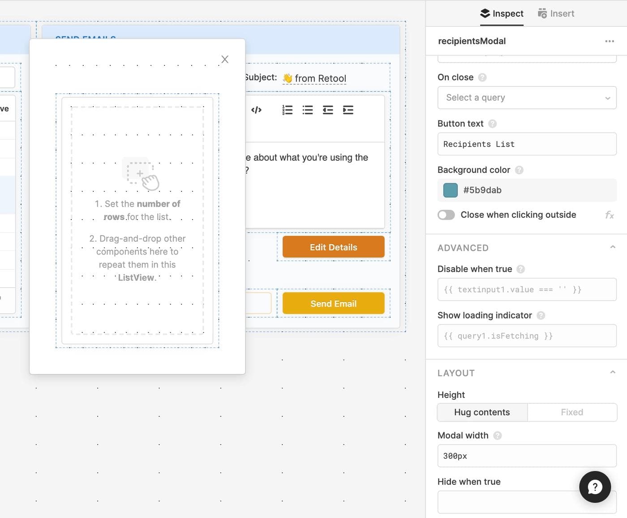Click the fx icon beside Close when clicking outside
Viewport: 627px width, 518px height.
pyautogui.click(x=609, y=215)
